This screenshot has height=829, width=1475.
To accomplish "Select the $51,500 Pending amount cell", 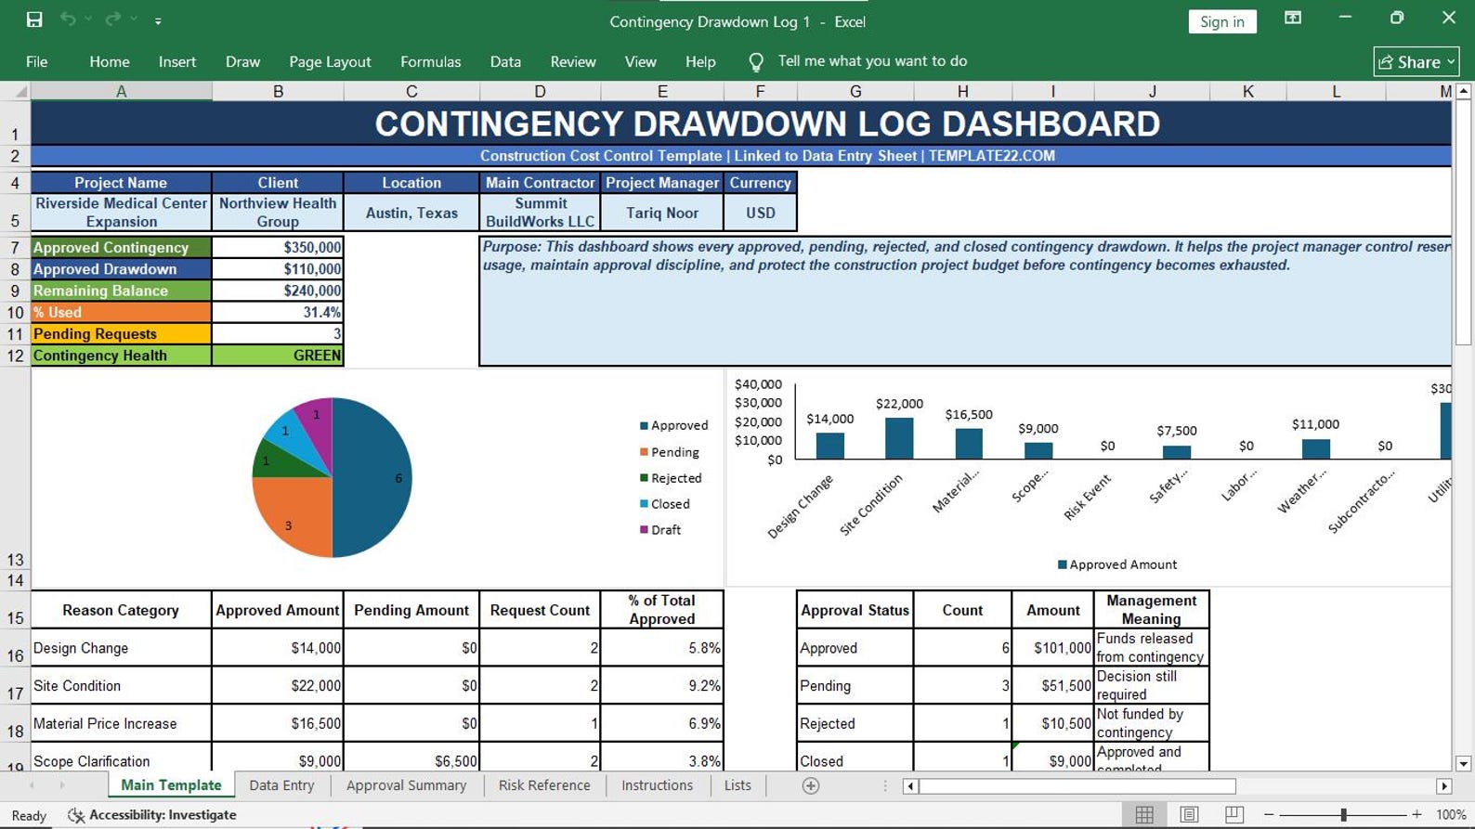I will coord(1052,686).
